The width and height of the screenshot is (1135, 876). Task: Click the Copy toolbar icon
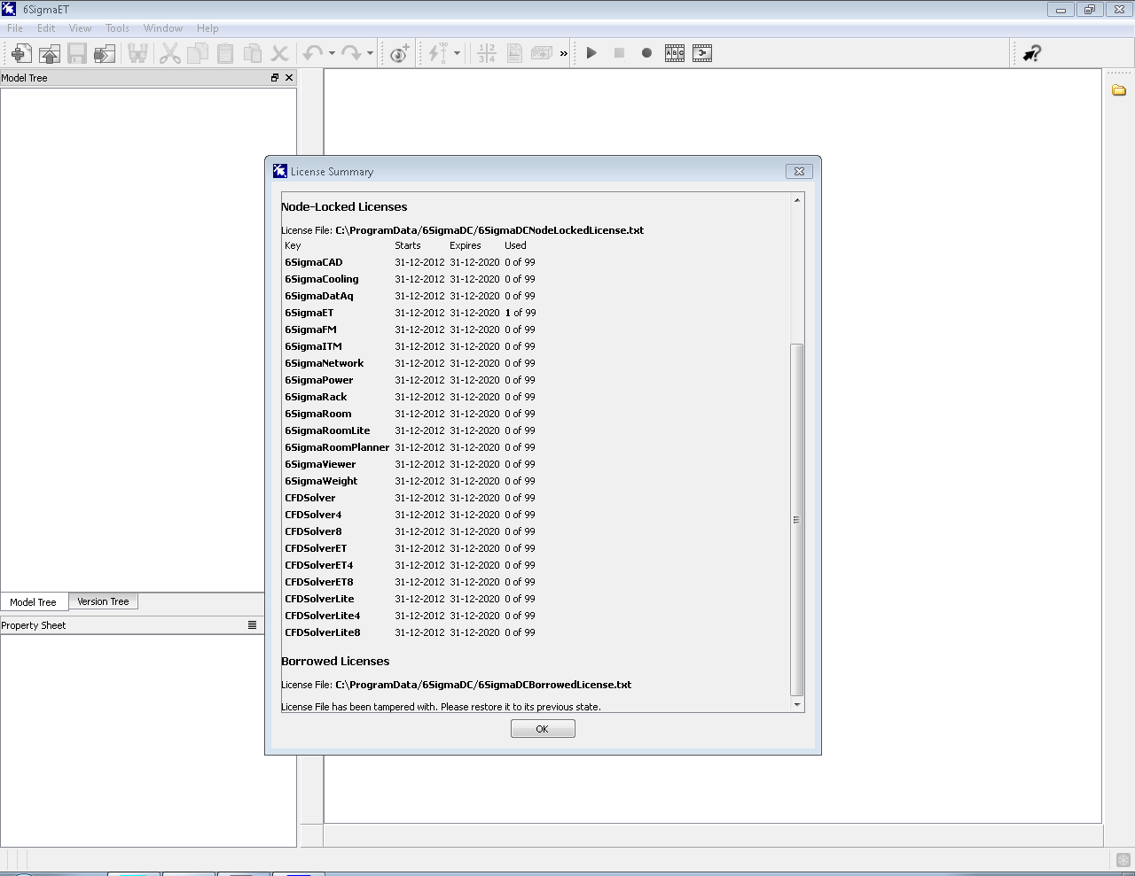(198, 53)
